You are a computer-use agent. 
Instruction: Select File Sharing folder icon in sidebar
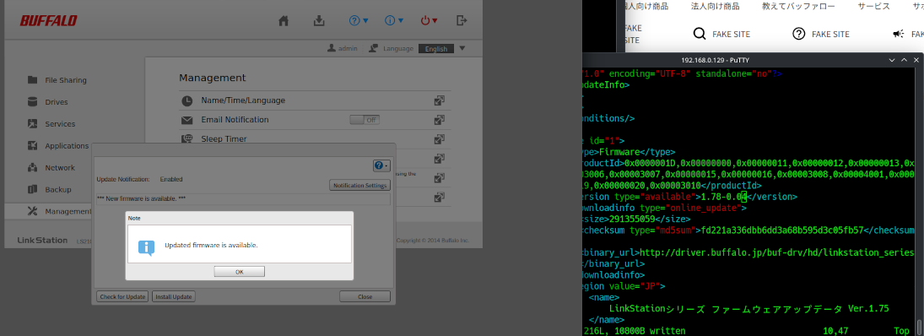click(33, 80)
